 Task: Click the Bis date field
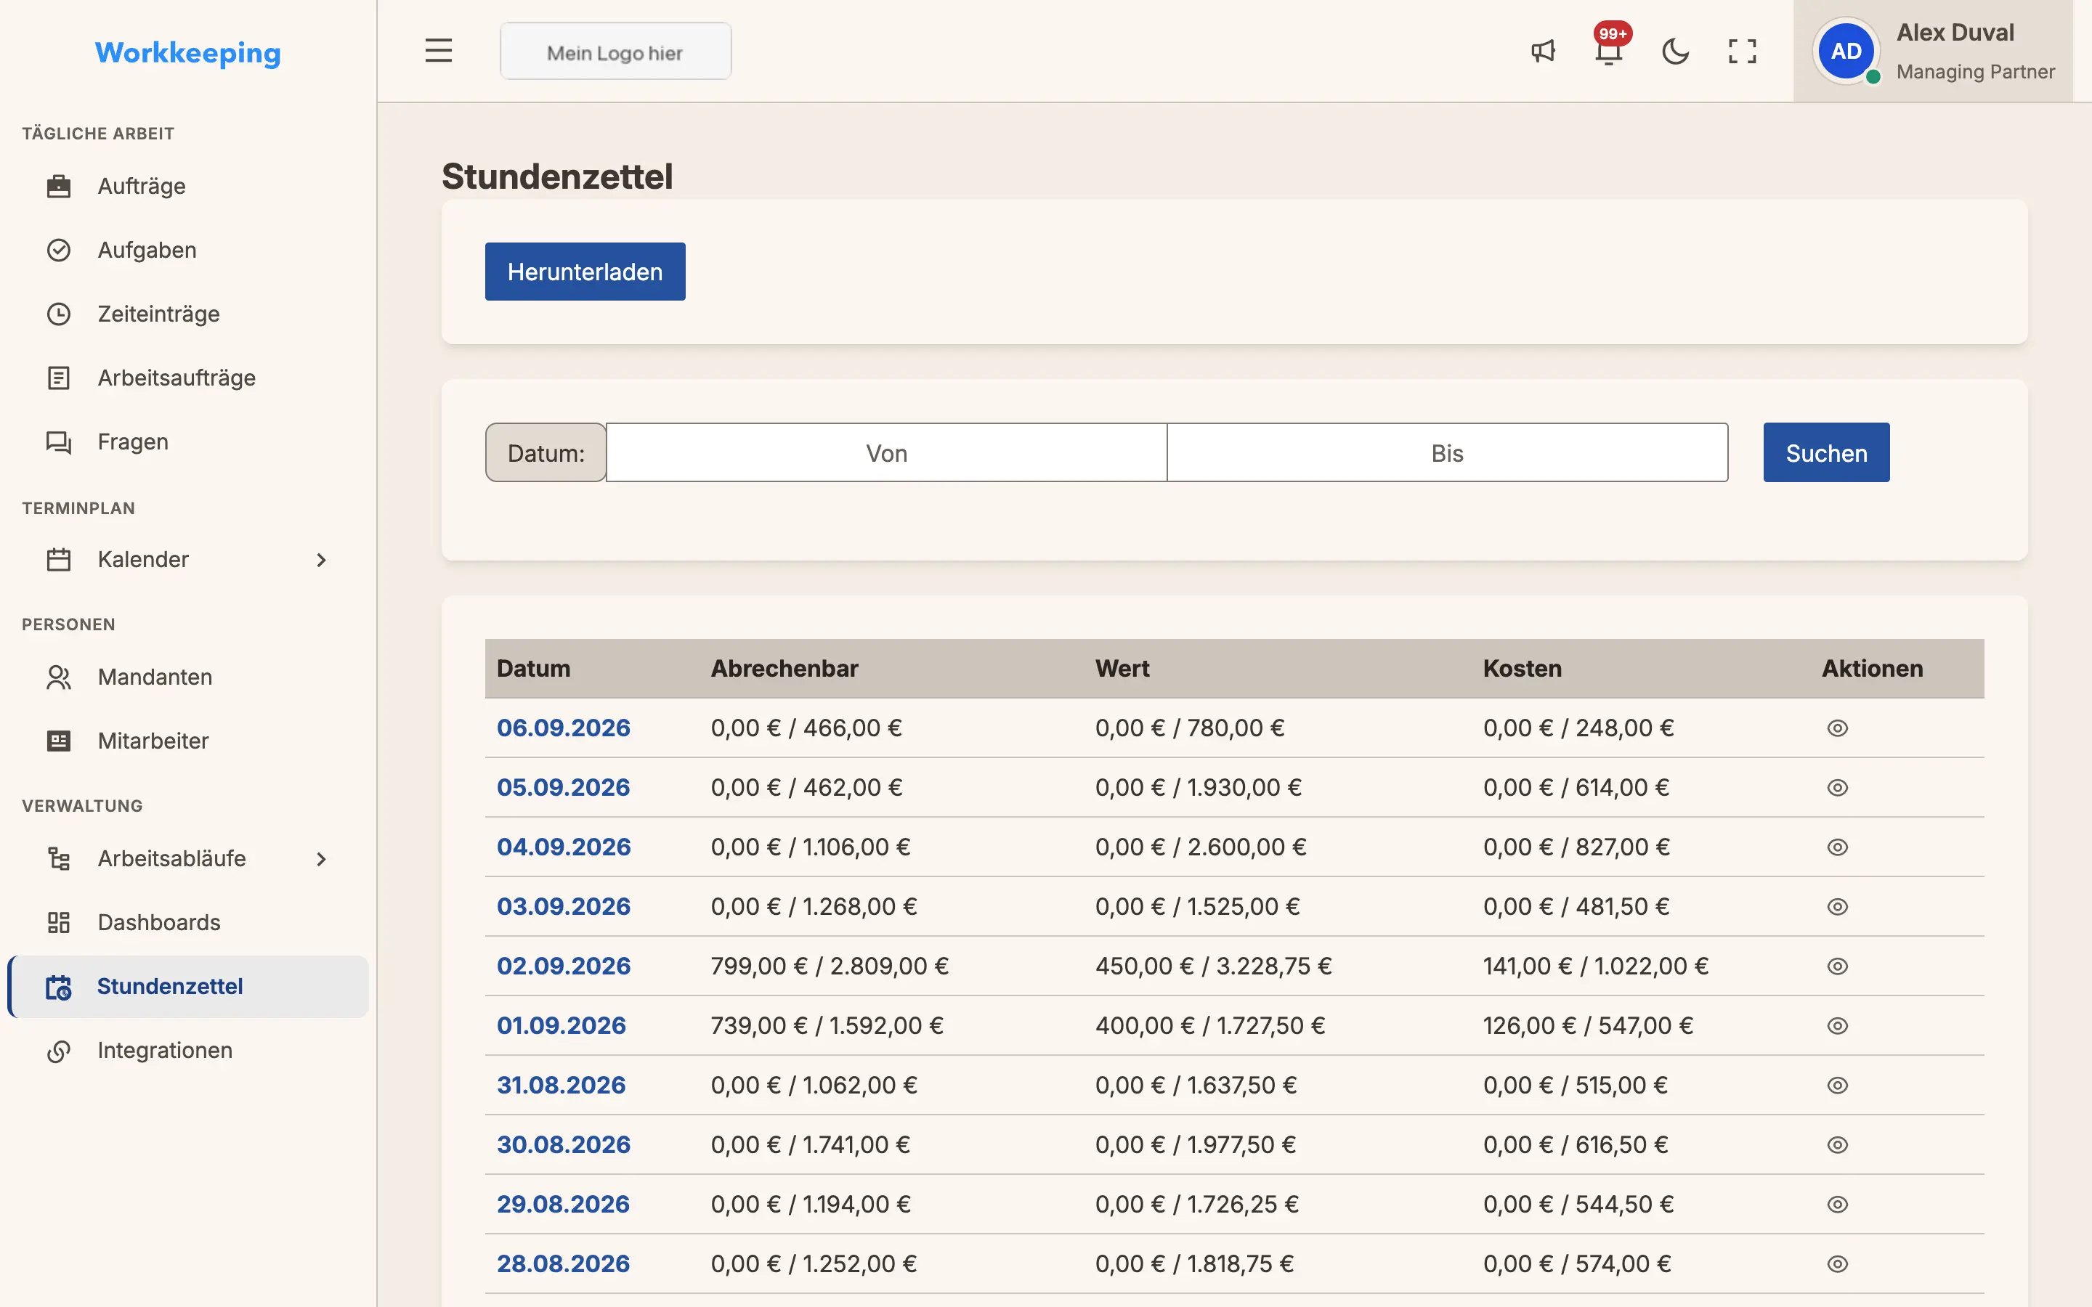[1447, 452]
